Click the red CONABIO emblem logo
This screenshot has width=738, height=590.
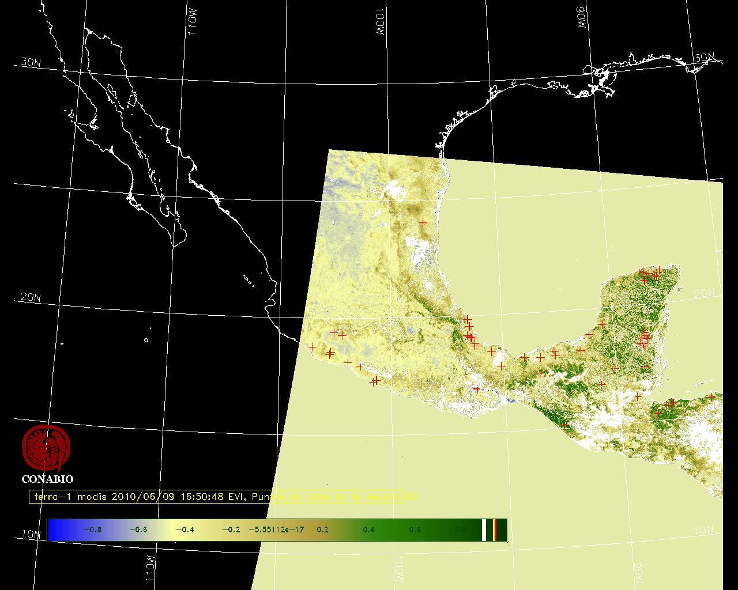point(46,448)
